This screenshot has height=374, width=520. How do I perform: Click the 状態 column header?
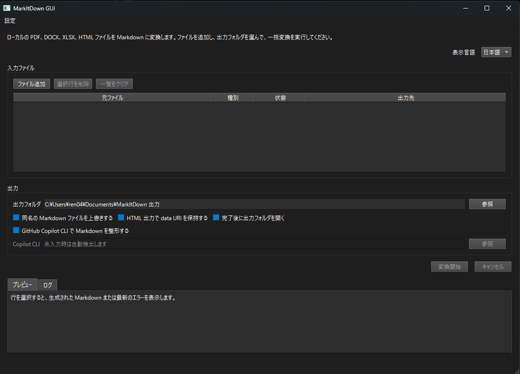coord(279,97)
